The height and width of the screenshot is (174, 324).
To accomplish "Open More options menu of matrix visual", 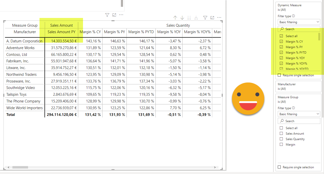I will [219, 18].
